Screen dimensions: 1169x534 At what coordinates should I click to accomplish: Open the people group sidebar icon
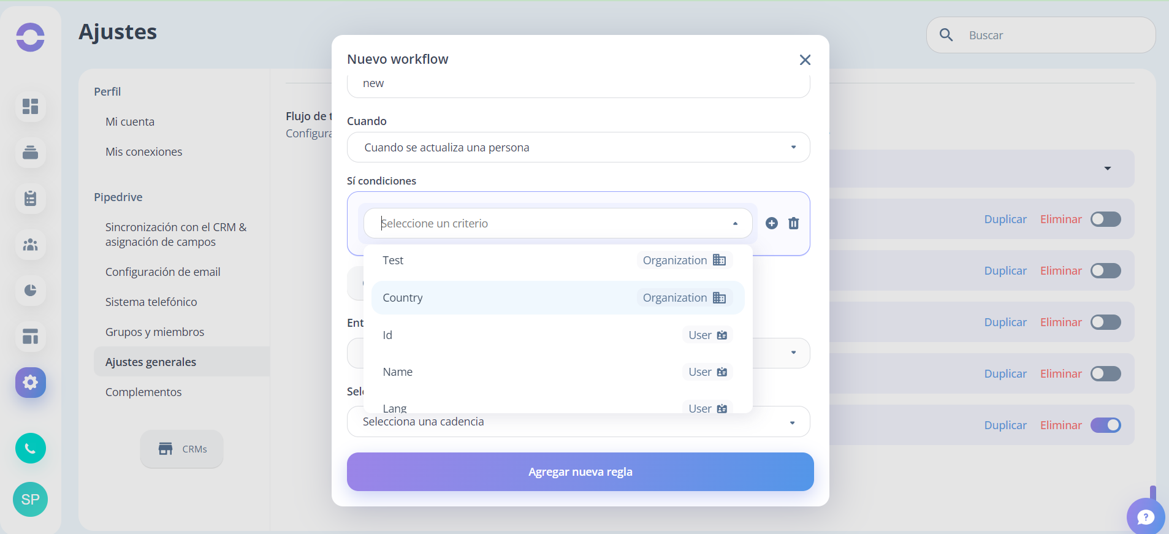coord(30,245)
